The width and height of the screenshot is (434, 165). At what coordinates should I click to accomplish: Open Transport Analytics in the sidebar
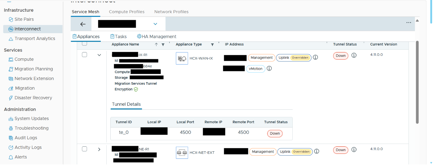[34, 39]
